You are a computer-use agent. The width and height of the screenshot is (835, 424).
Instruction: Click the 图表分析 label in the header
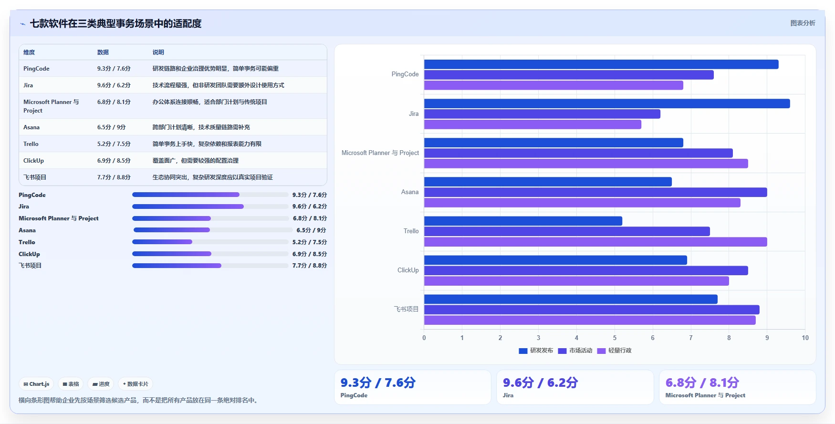(803, 23)
